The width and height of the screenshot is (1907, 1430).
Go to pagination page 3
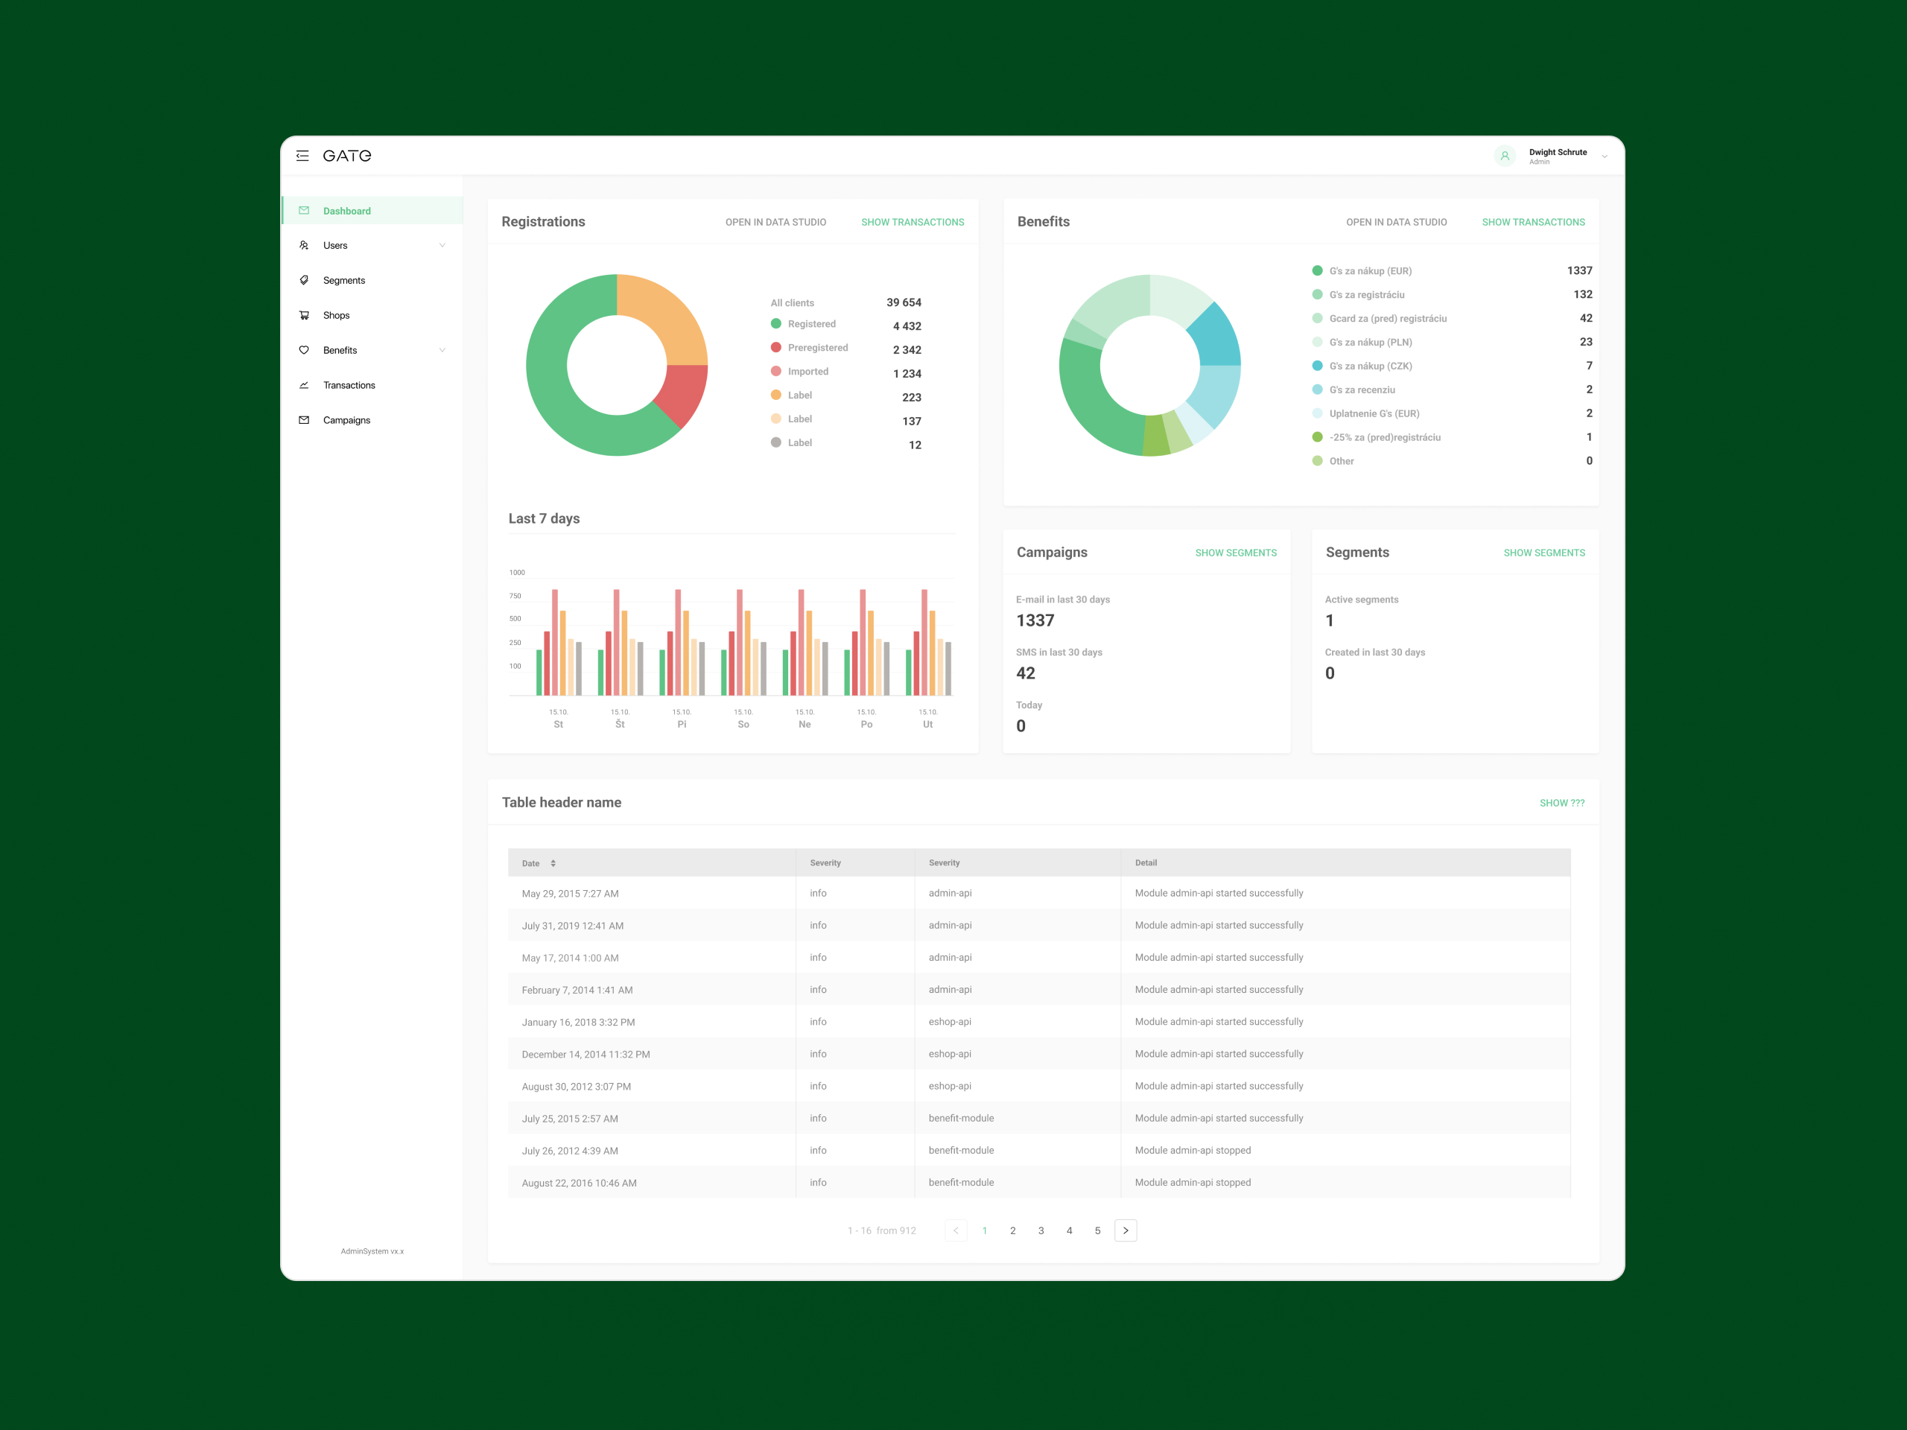[x=1041, y=1231]
